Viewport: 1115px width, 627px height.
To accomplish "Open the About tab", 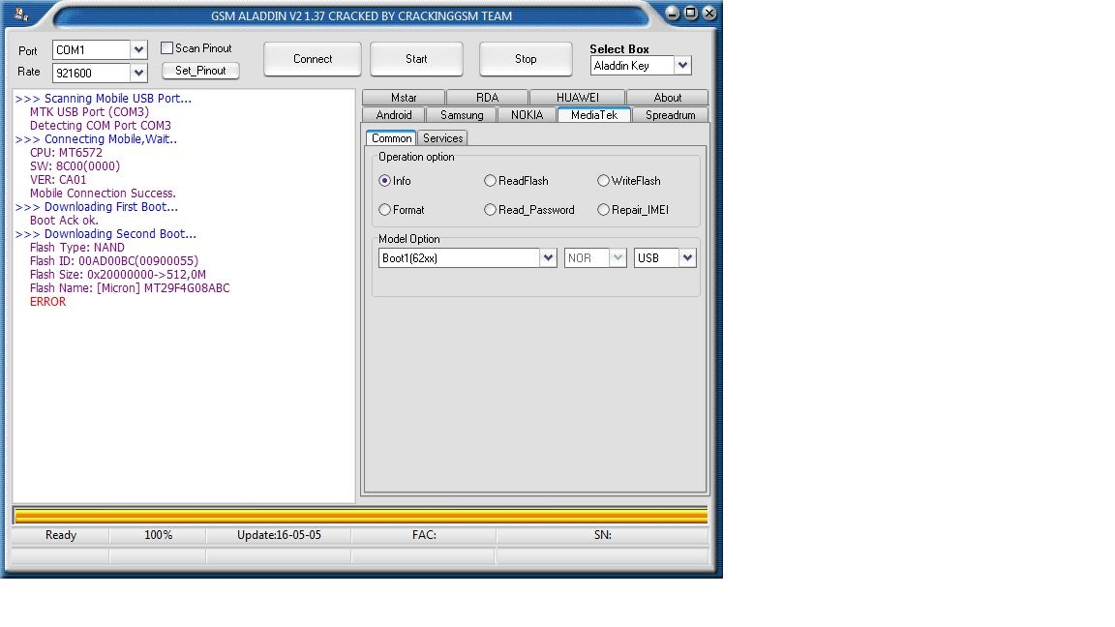I will 667,98.
